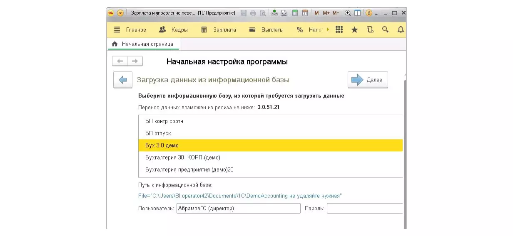513x236 pixels.
Task: Open the orange main menu dropdown arrow
Action: 120,13
